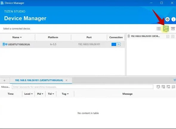Toggle the UE58TU7100UXUA connection switch off
The height and width of the screenshot is (129, 176).
click(116, 44)
